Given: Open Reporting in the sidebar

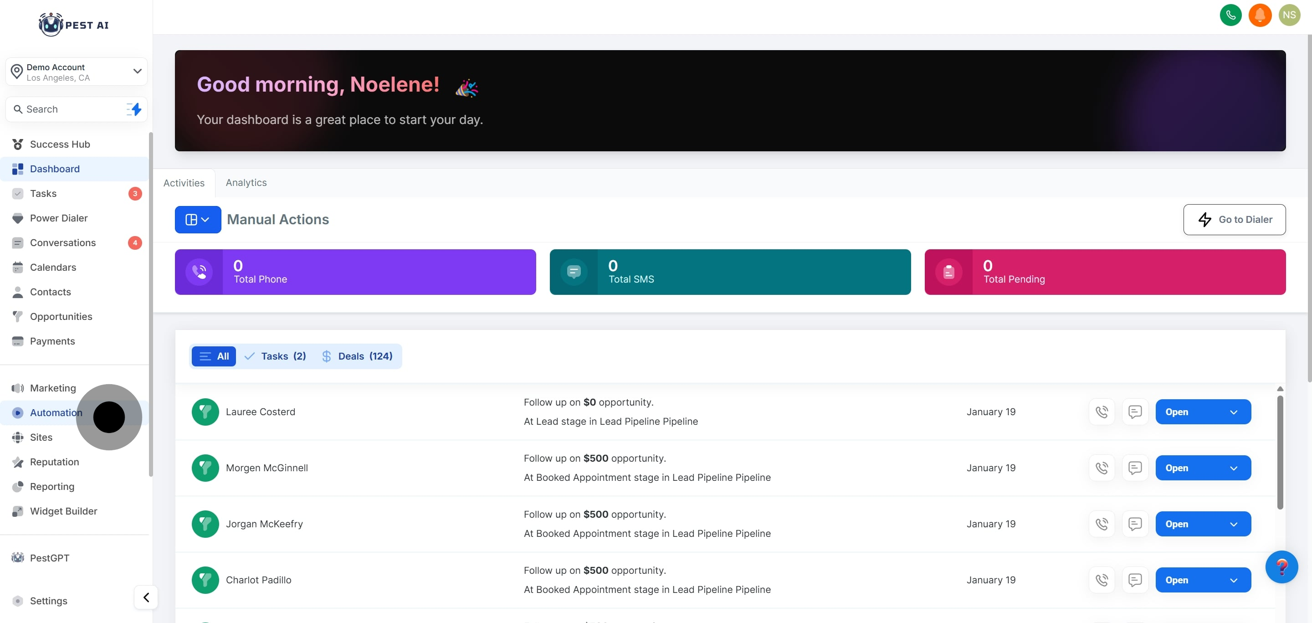Looking at the screenshot, I should [74, 486].
